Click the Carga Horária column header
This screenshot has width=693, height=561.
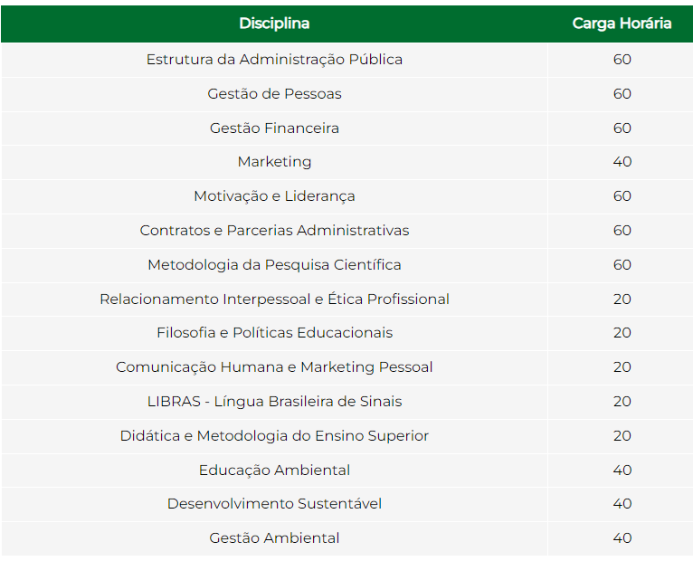(x=622, y=24)
